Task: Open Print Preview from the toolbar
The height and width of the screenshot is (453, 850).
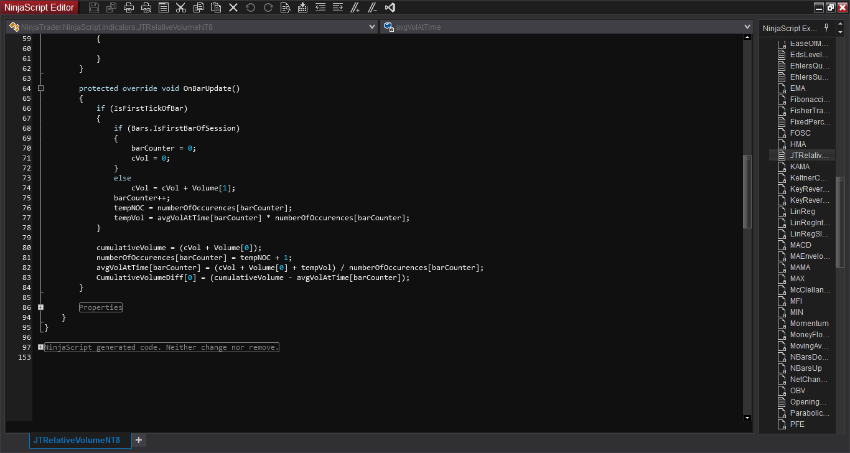Action: 146,7
